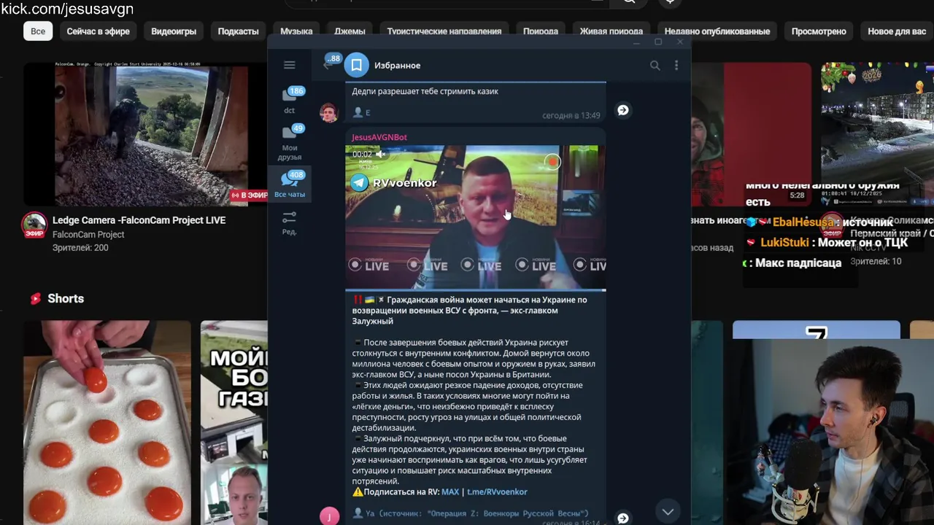The image size is (934, 525).
Task: Click the сегодня в 13:49 timestamp
Action: click(571, 116)
